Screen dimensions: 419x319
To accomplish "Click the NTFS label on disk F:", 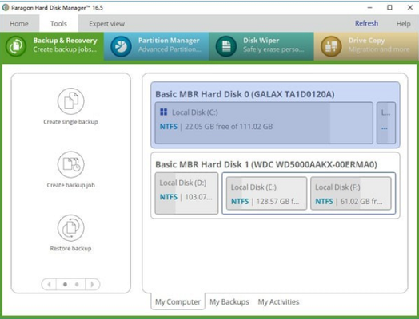I will coord(324,201).
